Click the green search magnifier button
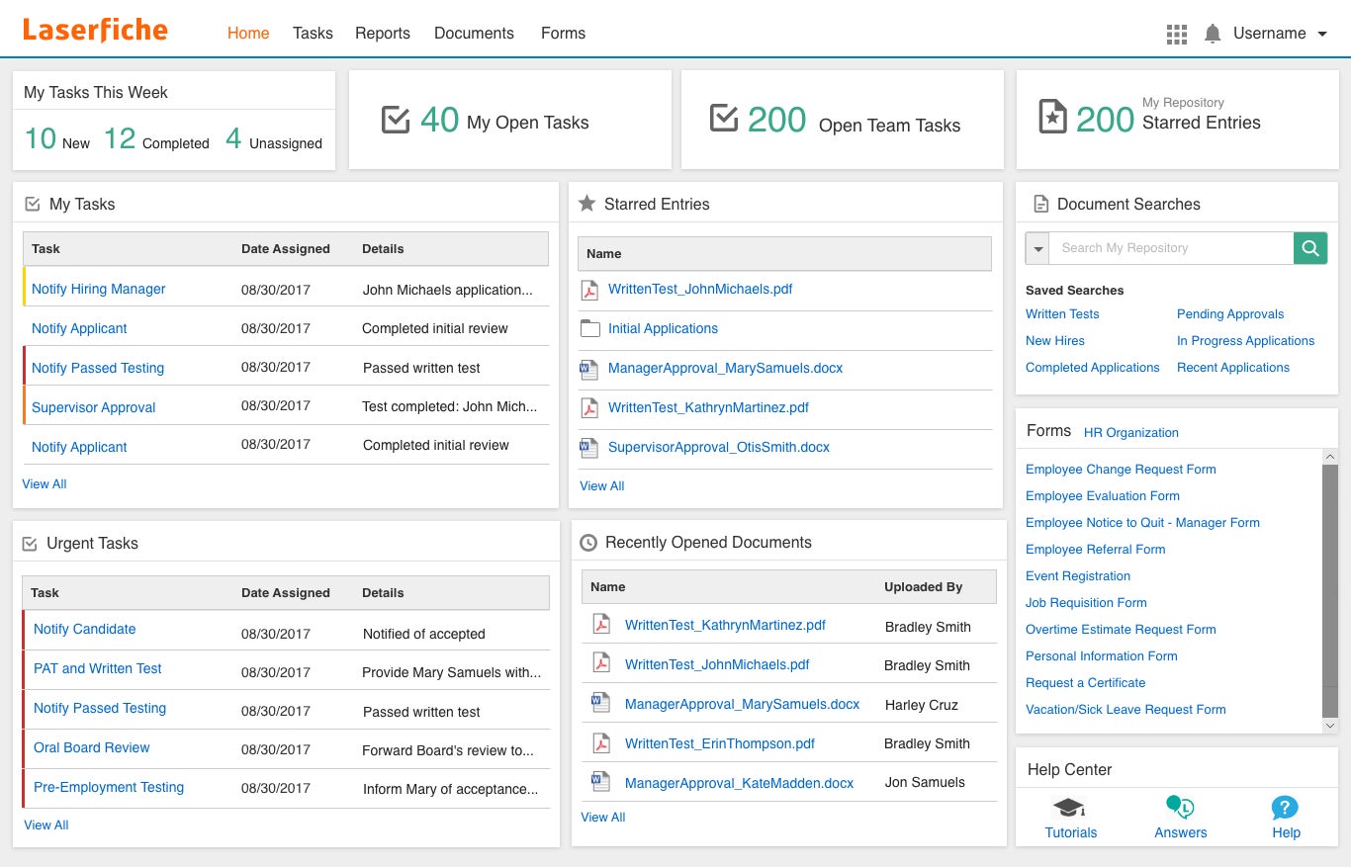This screenshot has height=867, width=1351. coord(1310,247)
